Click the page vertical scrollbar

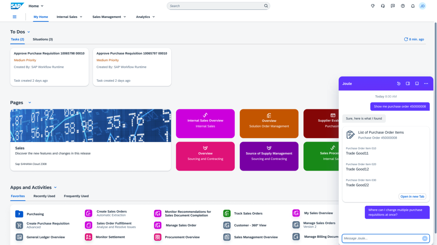pyautogui.click(x=435, y=128)
